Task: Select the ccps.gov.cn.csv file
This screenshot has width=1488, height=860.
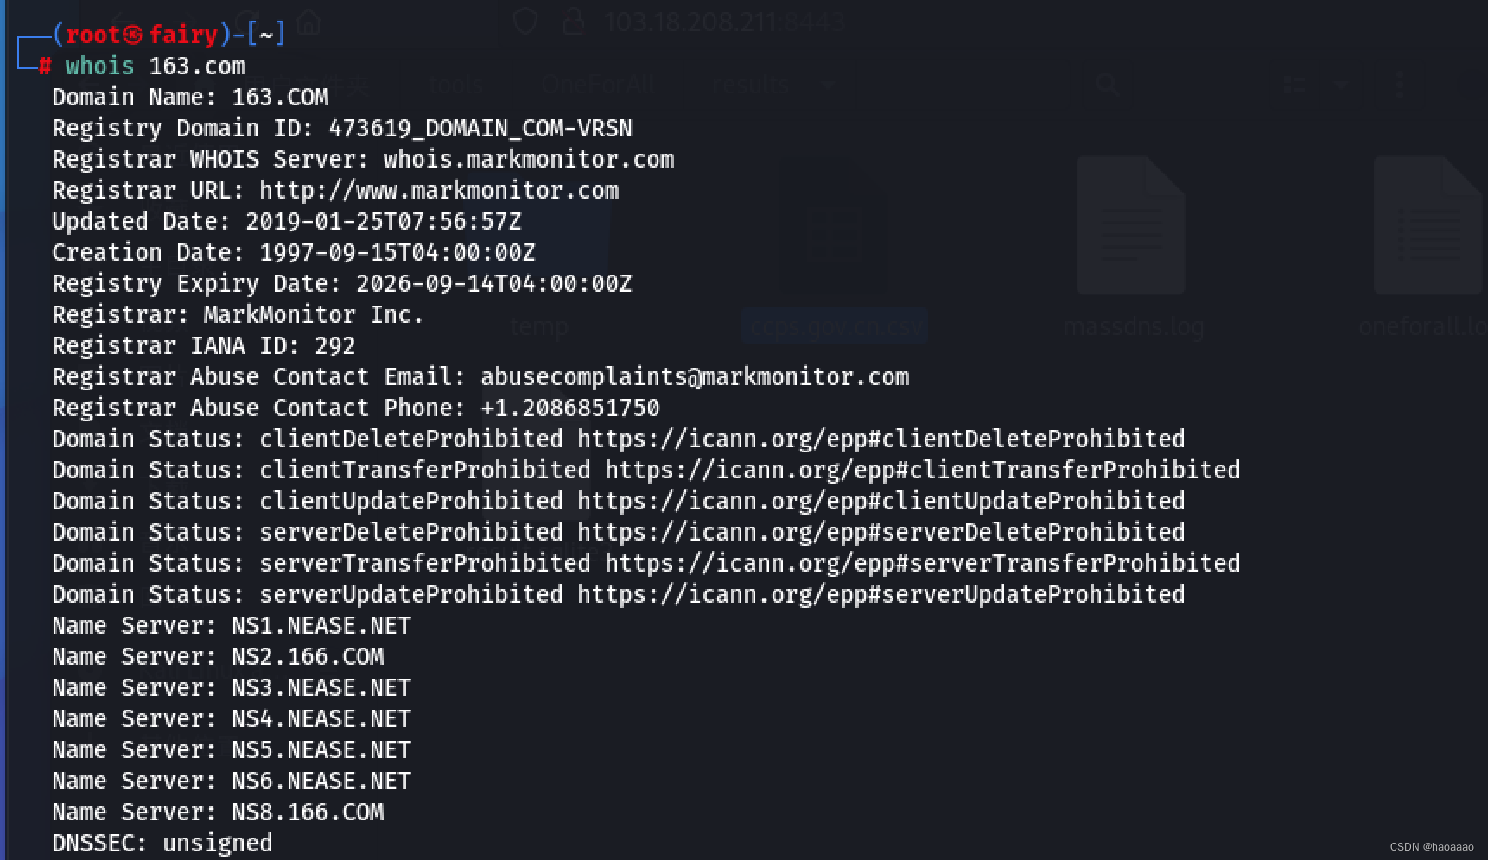Action: tap(834, 326)
